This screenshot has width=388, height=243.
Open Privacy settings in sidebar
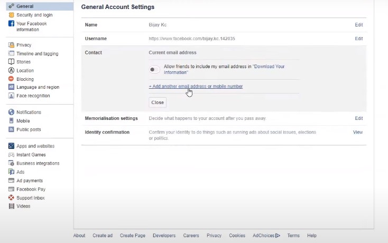coord(24,45)
